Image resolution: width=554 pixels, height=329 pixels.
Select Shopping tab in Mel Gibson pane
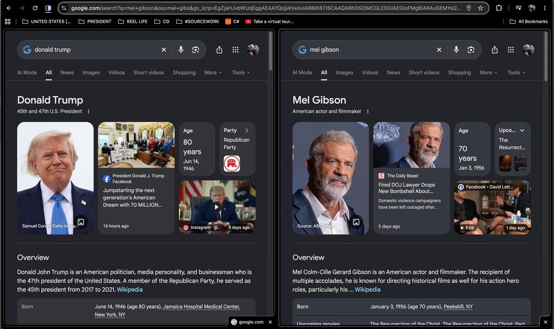[x=459, y=72]
